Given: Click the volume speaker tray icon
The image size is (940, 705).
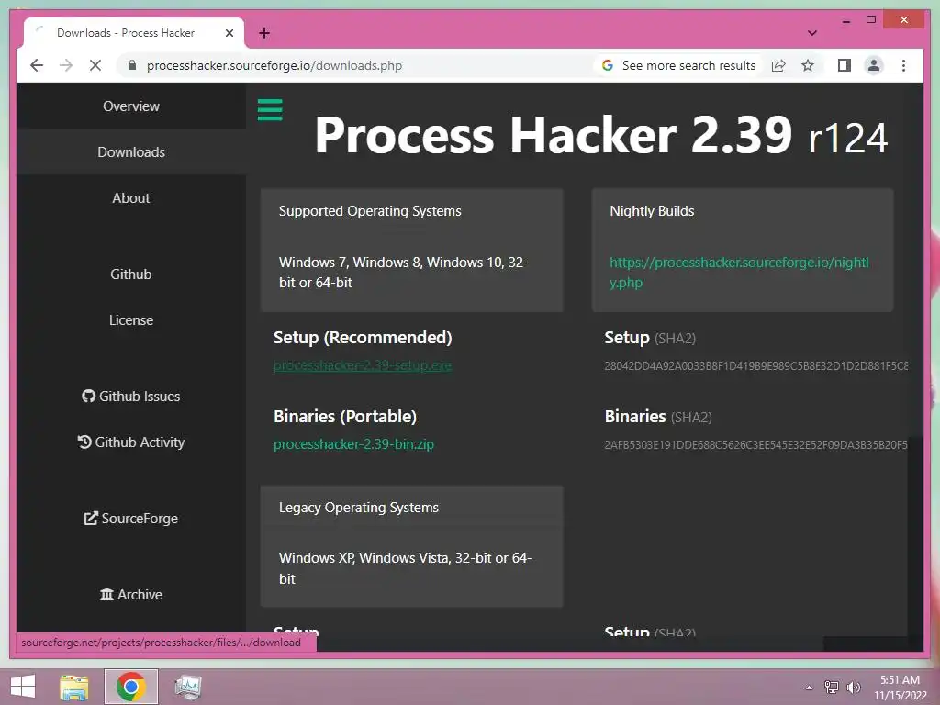Looking at the screenshot, I should tap(853, 688).
